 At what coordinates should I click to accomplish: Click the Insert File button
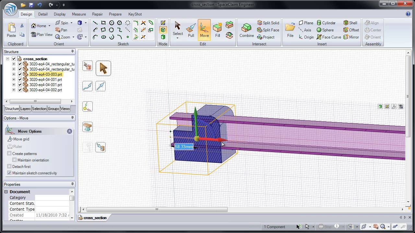coord(290,30)
